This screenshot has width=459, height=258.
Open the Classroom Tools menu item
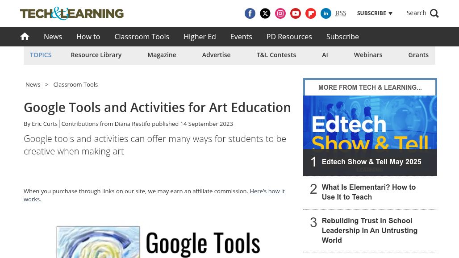[x=142, y=37]
